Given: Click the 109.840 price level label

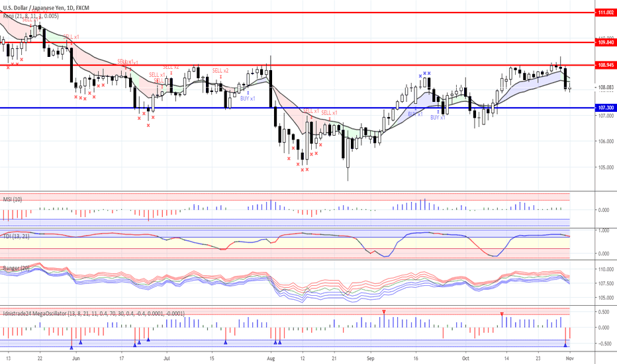Looking at the screenshot, I should tap(606, 42).
